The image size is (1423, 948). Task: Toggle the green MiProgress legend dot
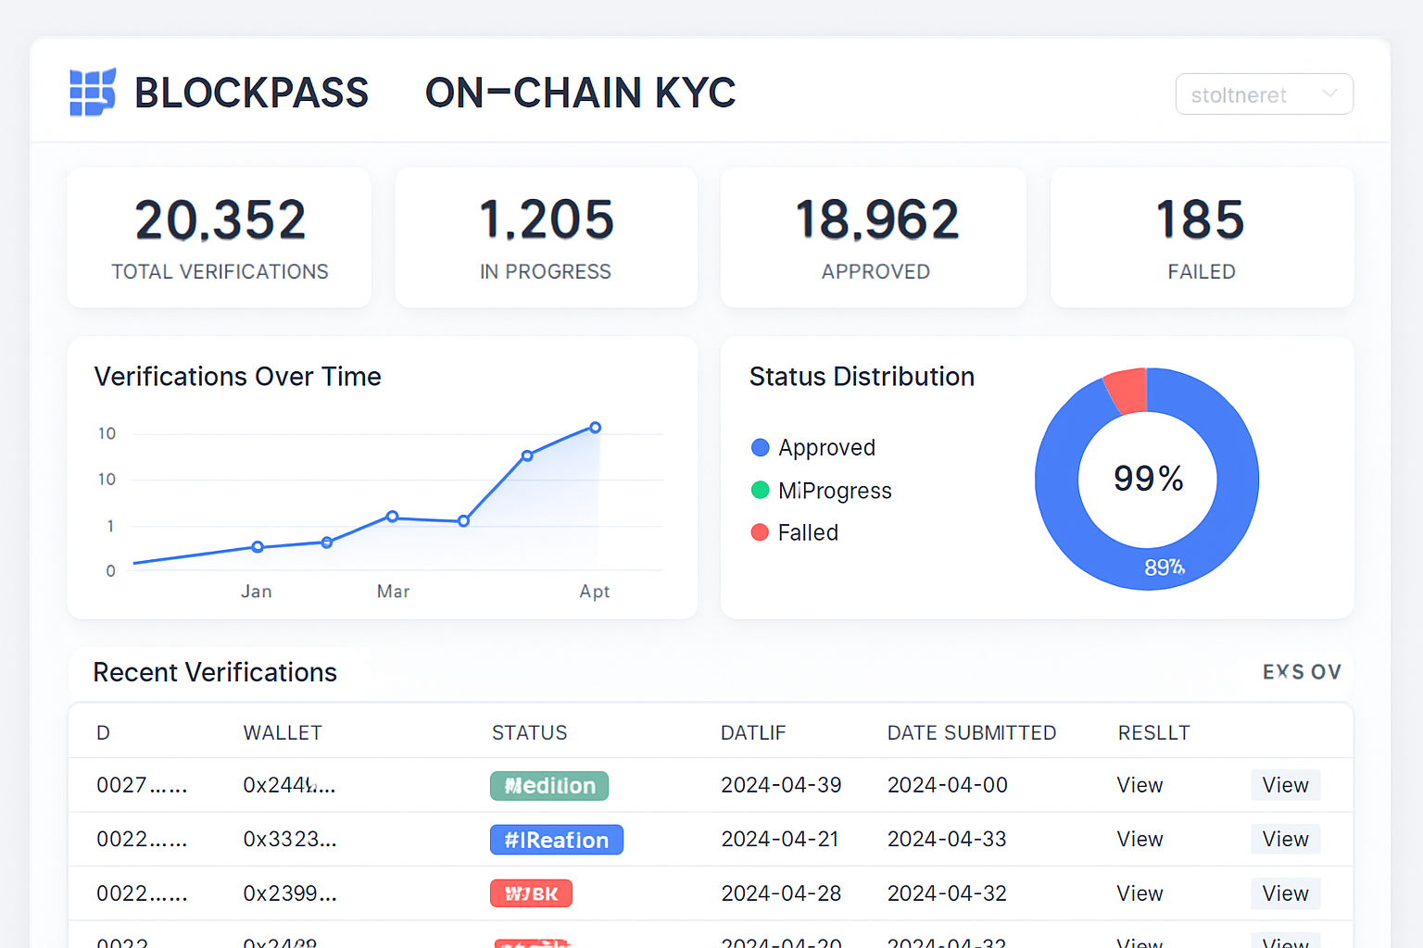(760, 490)
